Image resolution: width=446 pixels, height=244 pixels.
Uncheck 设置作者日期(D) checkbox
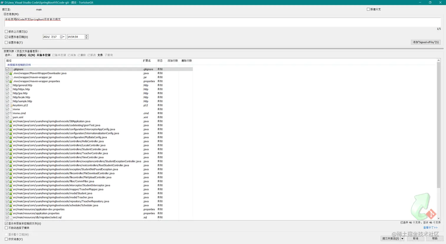pyautogui.click(x=6, y=37)
